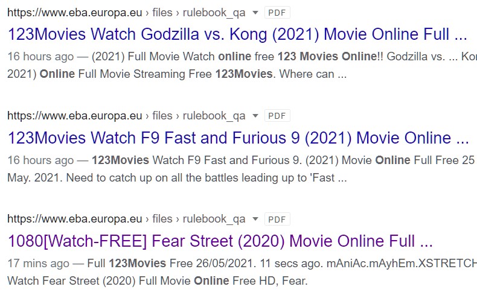
Task: Click the snippet text 'Online Full Movie Streaming Free'
Action: pos(126,74)
